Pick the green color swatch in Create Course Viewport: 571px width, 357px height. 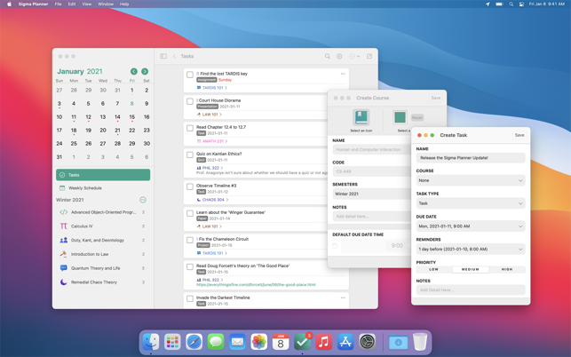coord(400,117)
